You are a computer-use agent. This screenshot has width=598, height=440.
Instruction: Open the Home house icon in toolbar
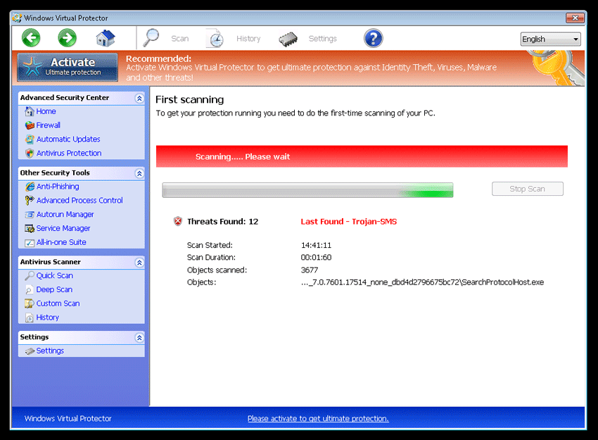click(106, 38)
